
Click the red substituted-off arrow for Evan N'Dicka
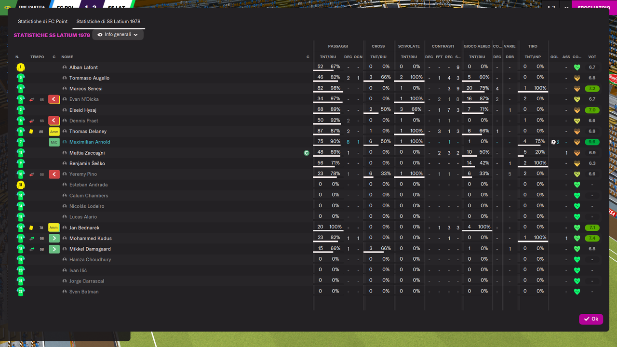[x=54, y=99]
